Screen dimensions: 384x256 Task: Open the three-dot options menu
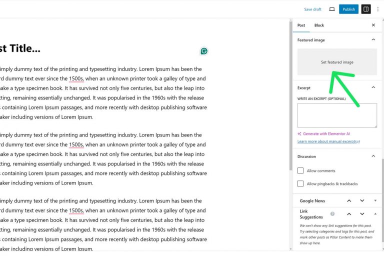tap(377, 9)
